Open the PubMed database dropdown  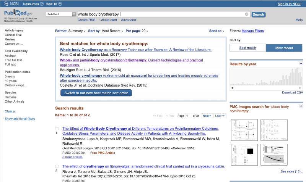[x=61, y=14]
